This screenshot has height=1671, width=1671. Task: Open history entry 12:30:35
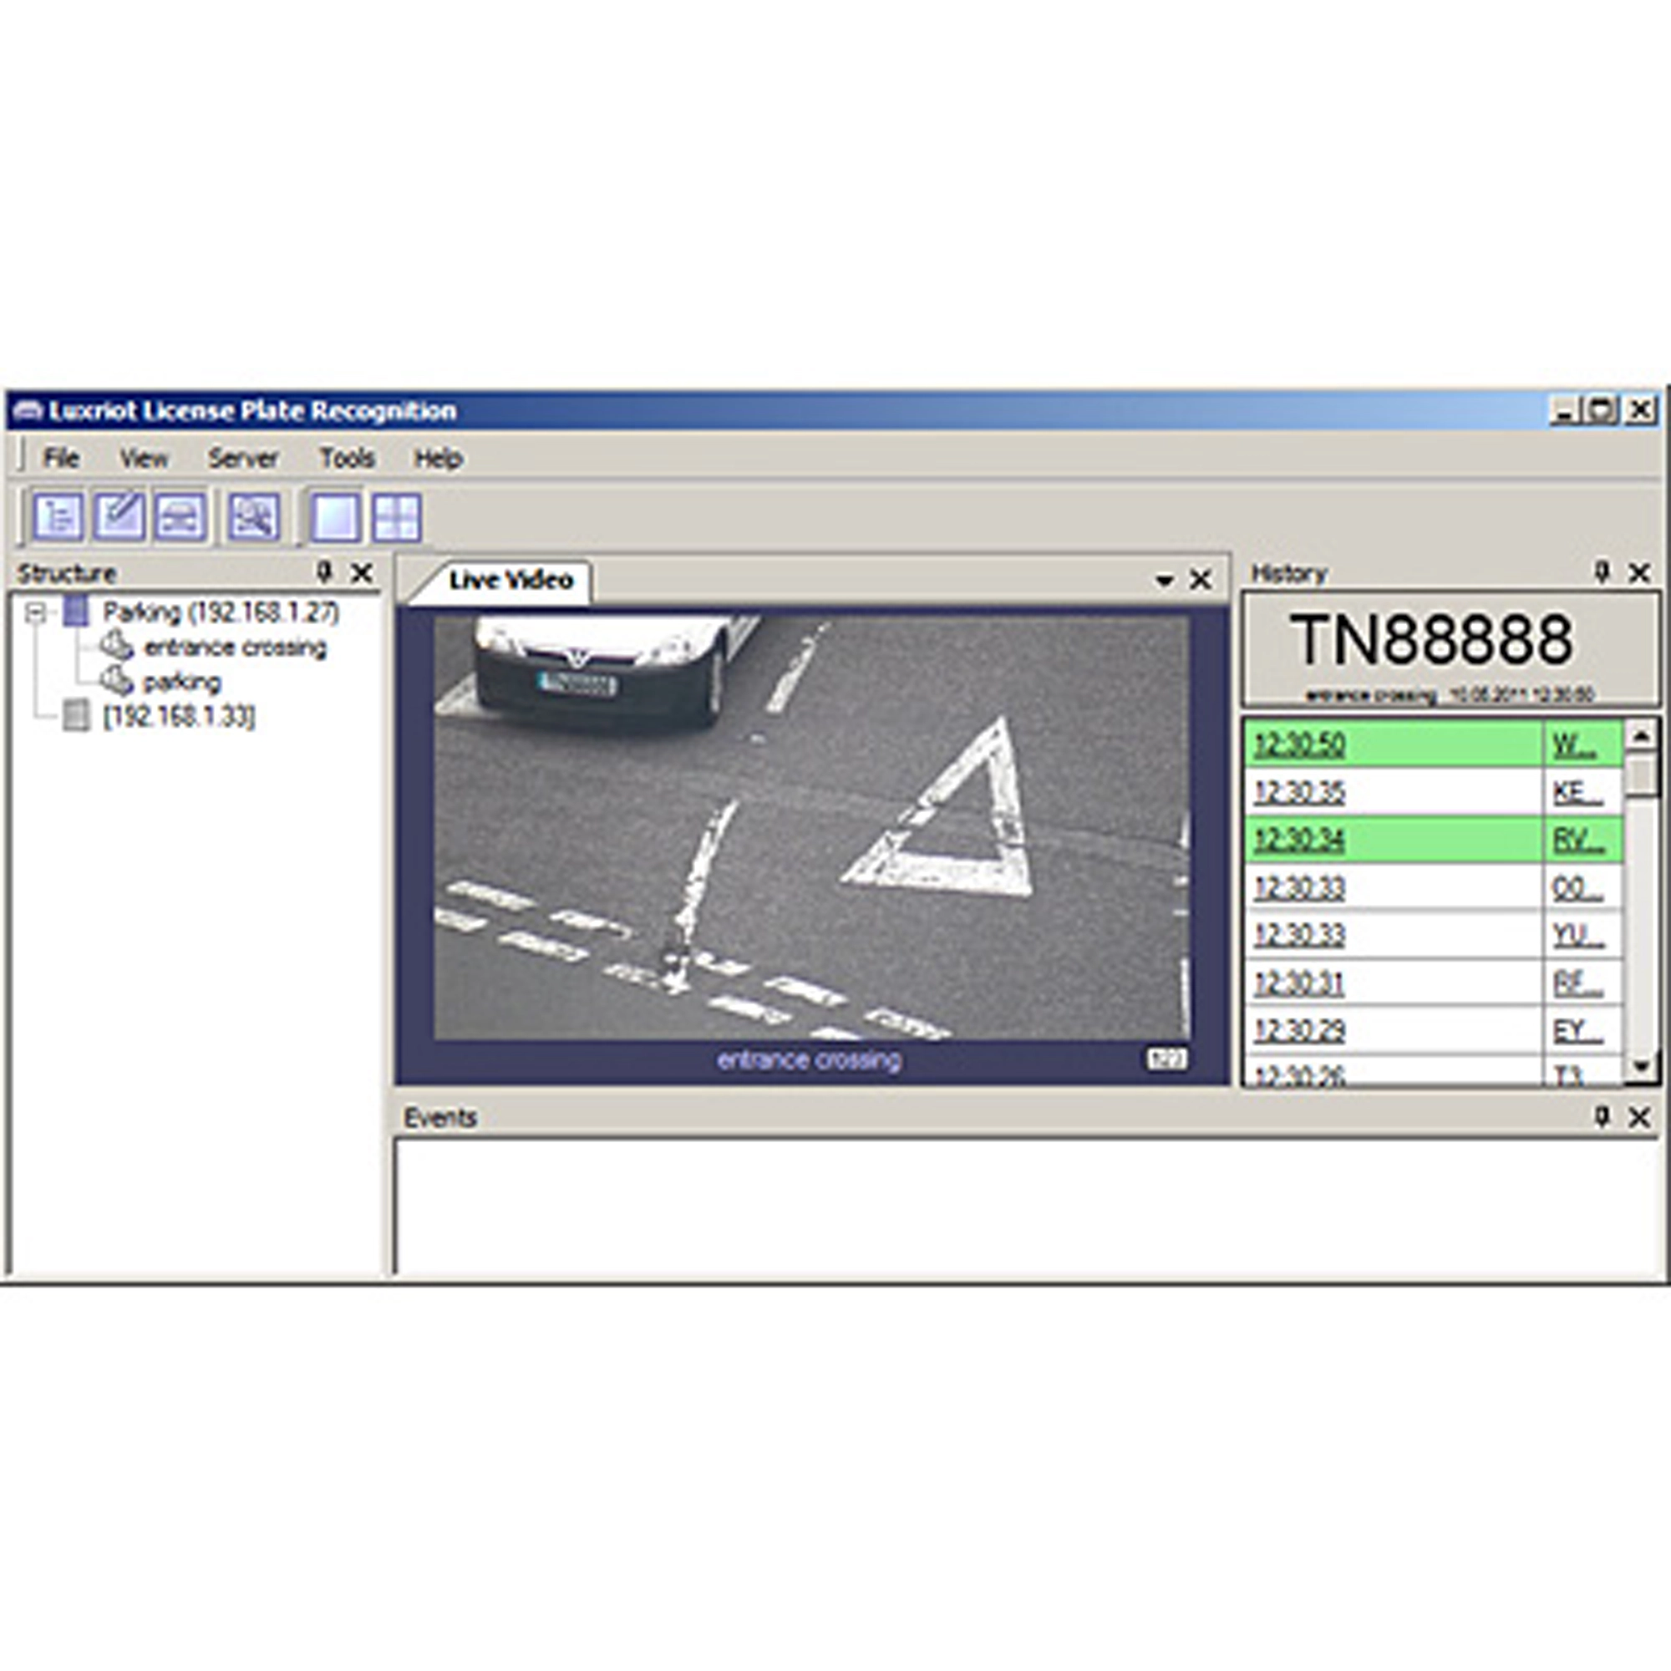[x=1300, y=792]
